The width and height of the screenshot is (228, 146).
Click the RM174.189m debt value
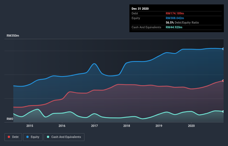point(175,13)
